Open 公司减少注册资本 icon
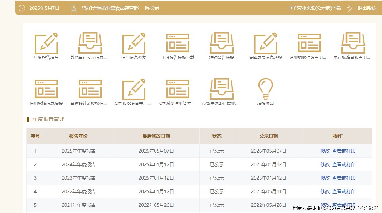 [x=178, y=89]
